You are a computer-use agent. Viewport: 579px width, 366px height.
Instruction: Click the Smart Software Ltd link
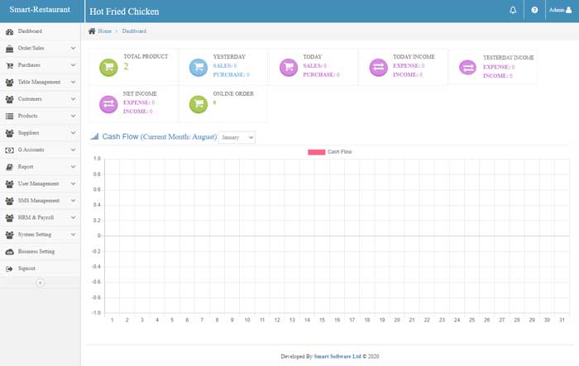click(337, 356)
